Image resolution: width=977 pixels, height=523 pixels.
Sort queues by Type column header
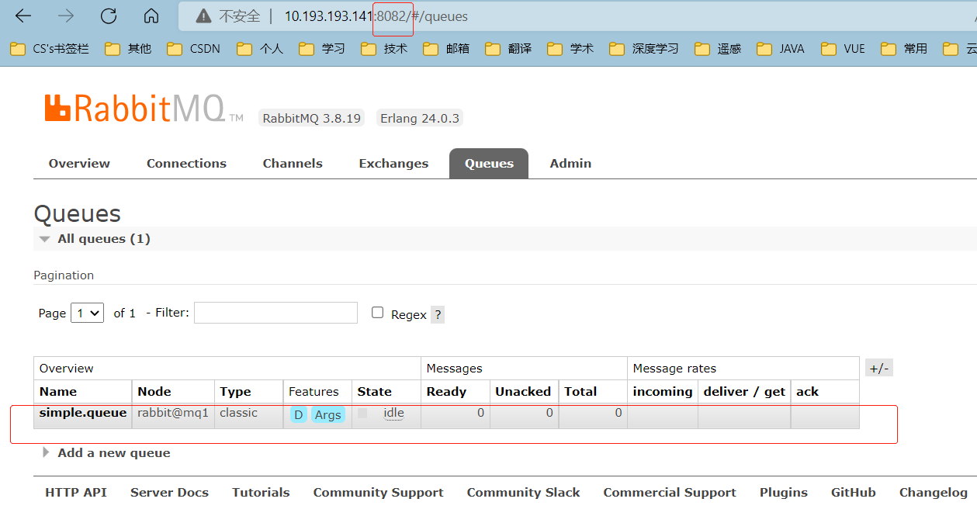[235, 392]
